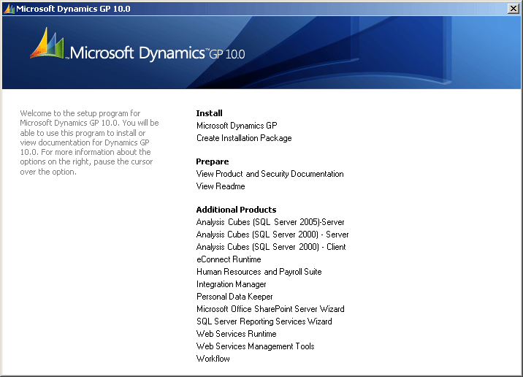Click the Microsoft Dynamics logo in banner

click(137, 46)
